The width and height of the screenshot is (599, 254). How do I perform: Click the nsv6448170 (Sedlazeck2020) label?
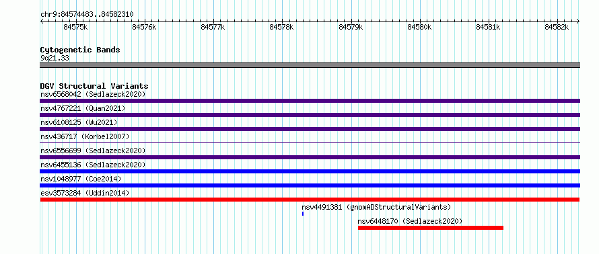tap(410, 221)
